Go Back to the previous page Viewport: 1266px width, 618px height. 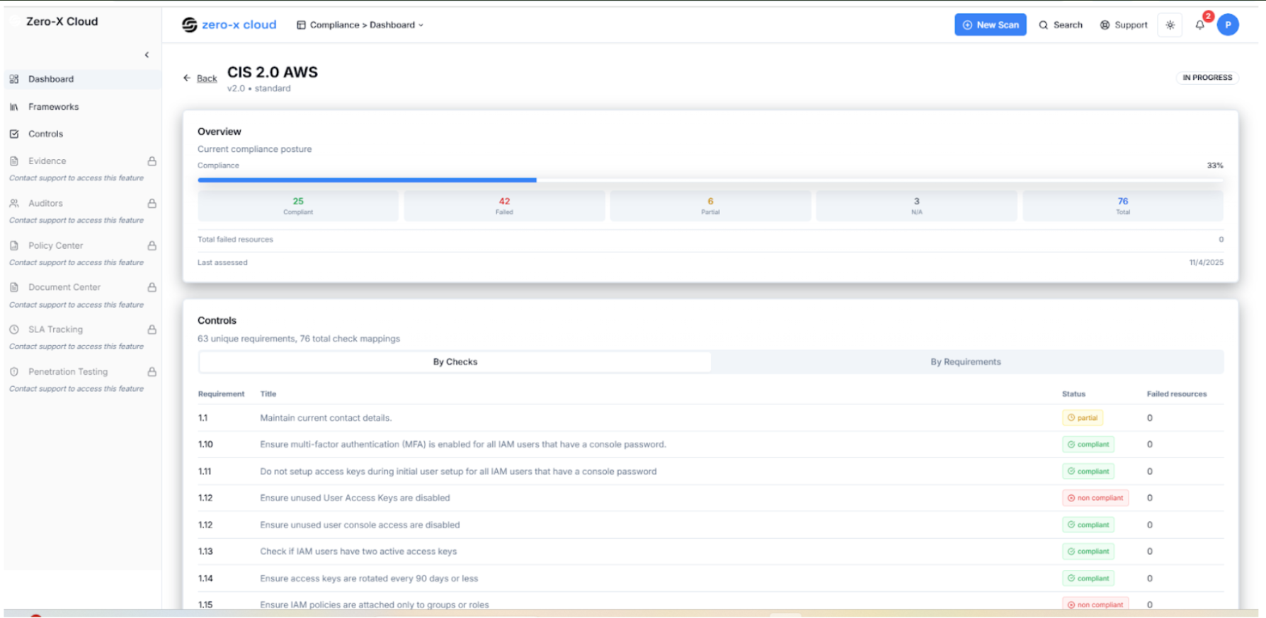pos(207,78)
